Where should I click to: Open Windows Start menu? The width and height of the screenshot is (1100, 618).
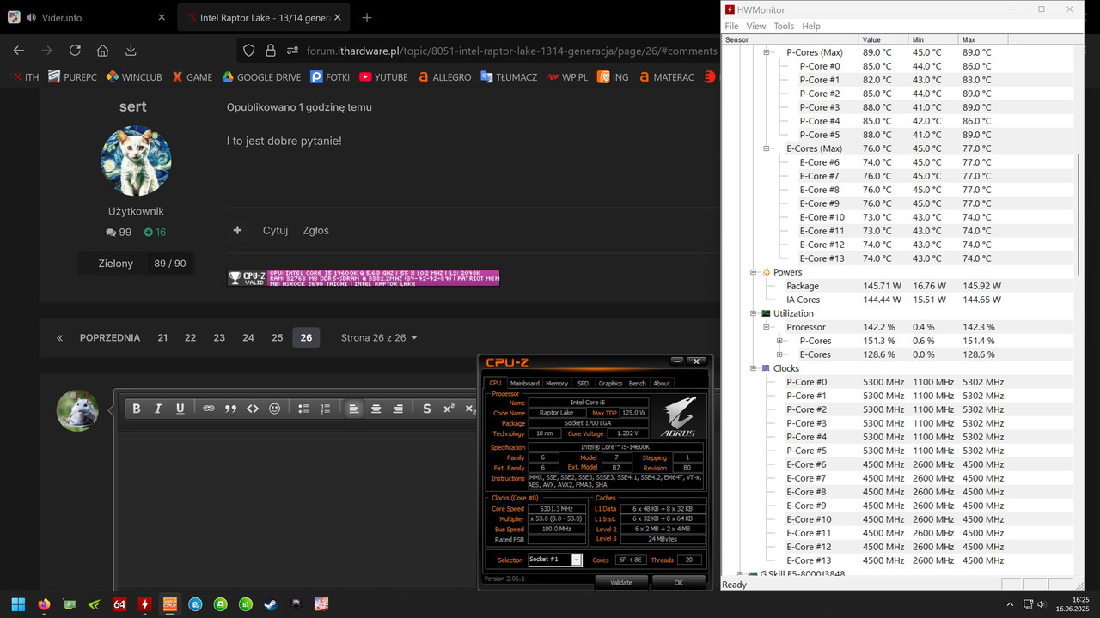coord(18,604)
